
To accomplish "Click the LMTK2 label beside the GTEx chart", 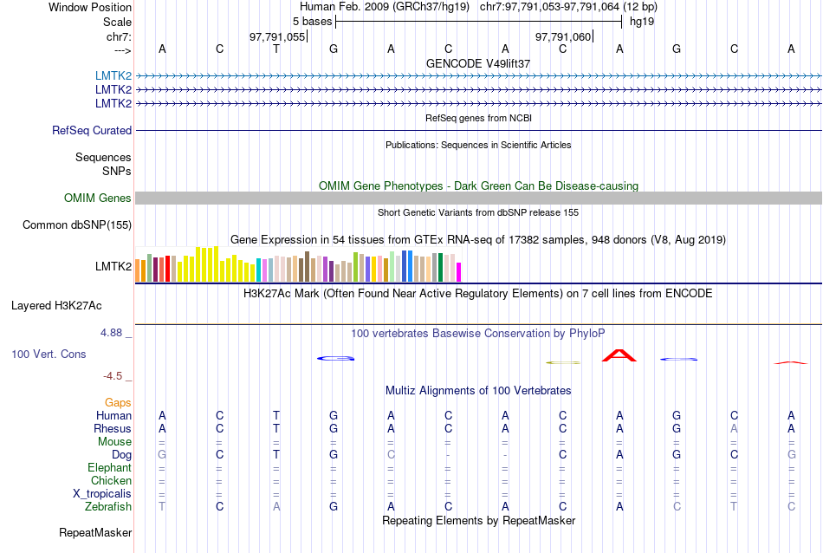I will click(x=113, y=266).
